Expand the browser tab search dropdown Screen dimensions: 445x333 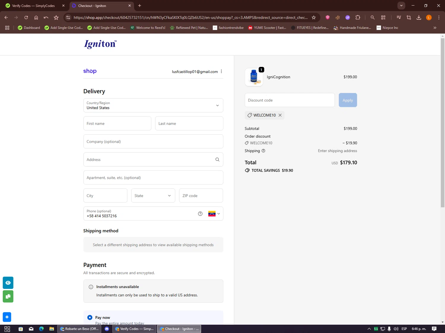click(401, 5)
